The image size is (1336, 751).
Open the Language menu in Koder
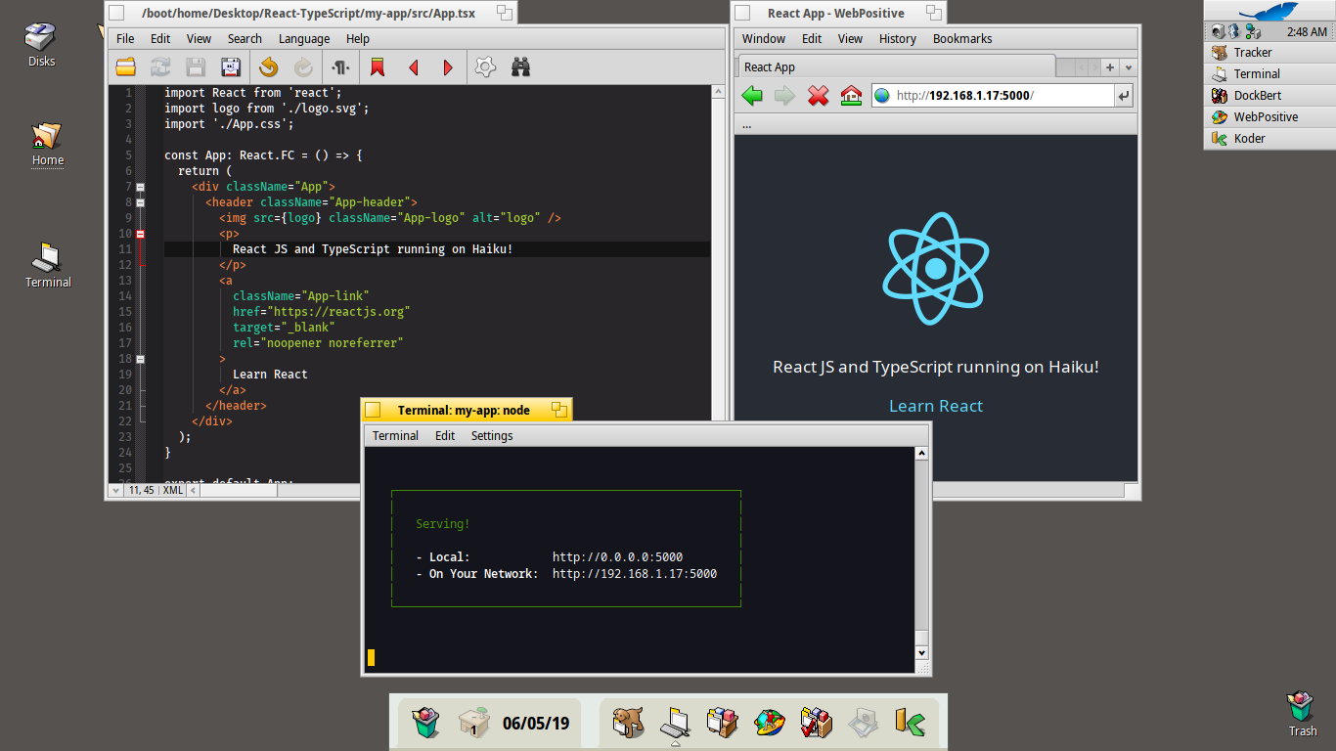[304, 39]
